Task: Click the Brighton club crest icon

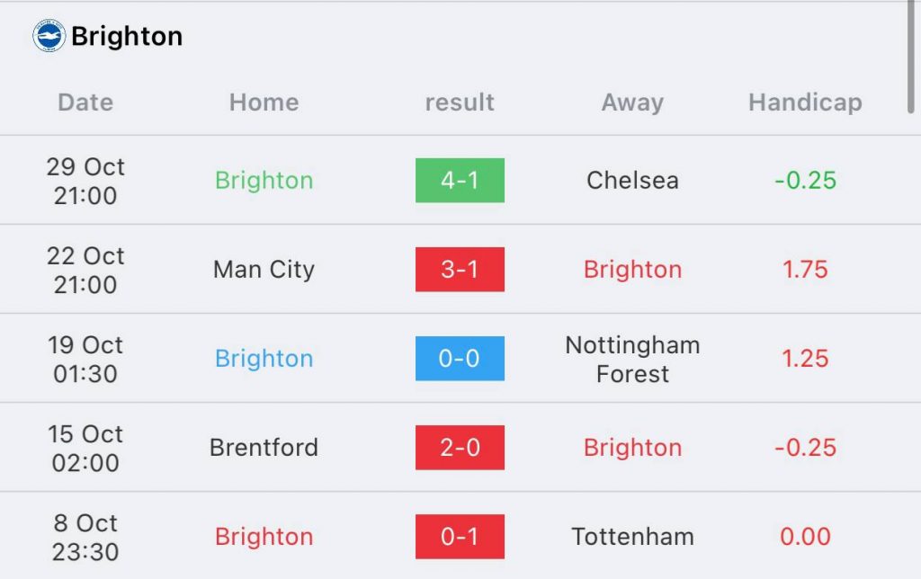Action: pos(49,36)
